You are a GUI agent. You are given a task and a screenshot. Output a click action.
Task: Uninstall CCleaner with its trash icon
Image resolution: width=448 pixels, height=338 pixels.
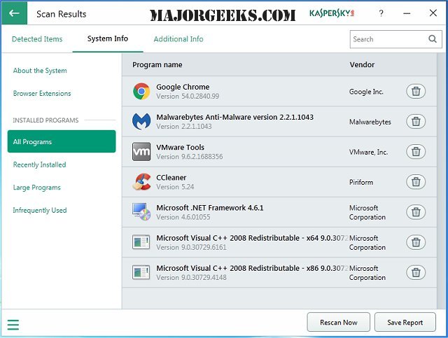click(x=416, y=182)
